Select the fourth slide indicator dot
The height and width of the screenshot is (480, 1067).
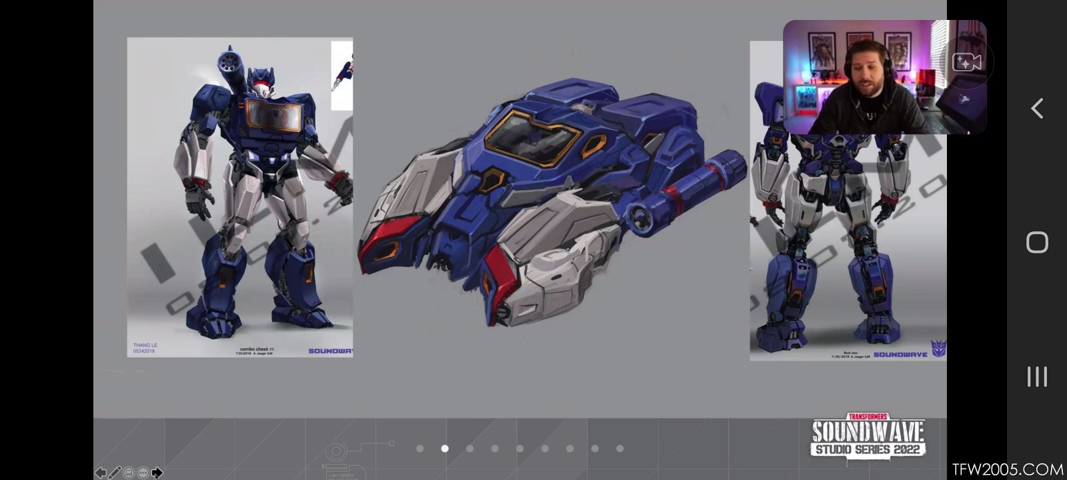point(495,449)
